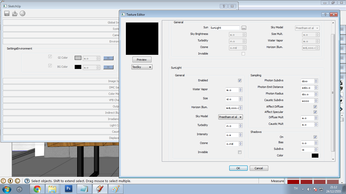Image resolution: width=346 pixels, height=194 pixels.
Task: Click the SketchUp taskbar icon
Action: [x=100, y=189]
